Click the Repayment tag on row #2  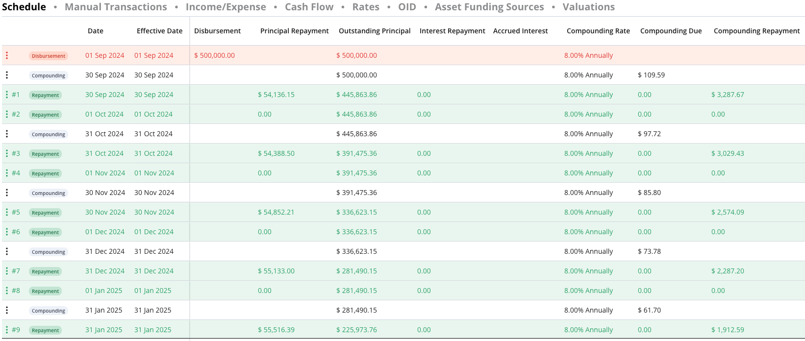pos(45,115)
